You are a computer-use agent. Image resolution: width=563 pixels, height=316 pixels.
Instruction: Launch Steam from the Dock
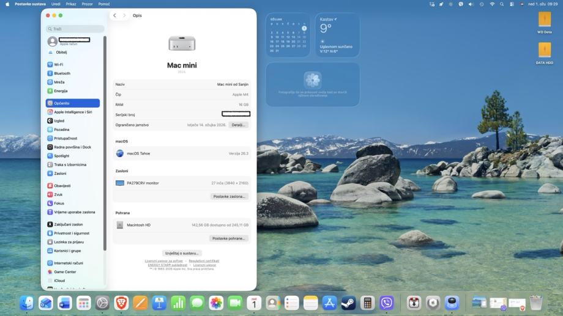(x=348, y=303)
